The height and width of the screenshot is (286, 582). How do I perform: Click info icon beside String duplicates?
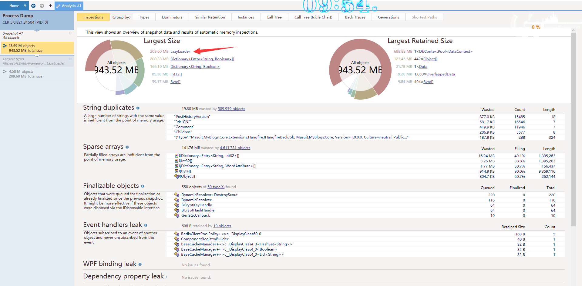tap(138, 108)
